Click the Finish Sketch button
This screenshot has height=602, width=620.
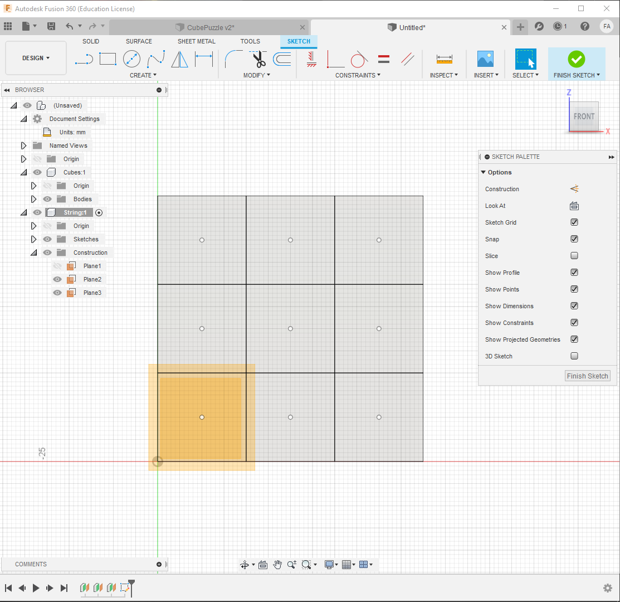(587, 376)
